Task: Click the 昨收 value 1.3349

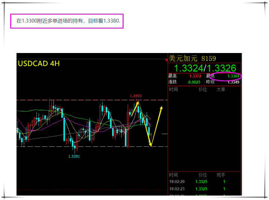Action: pyautogui.click(x=233, y=82)
